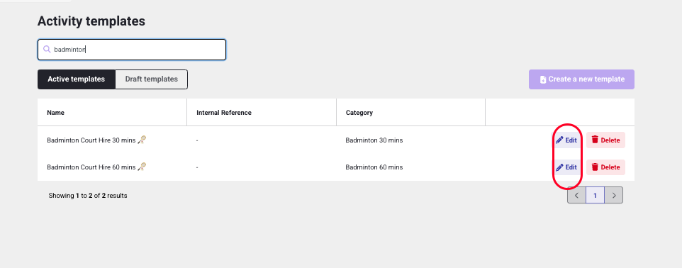Click the Category column header
The image size is (682, 268).
click(359, 112)
